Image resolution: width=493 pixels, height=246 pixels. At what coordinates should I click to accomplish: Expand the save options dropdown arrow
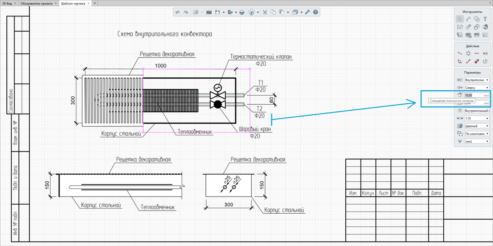[224, 13]
